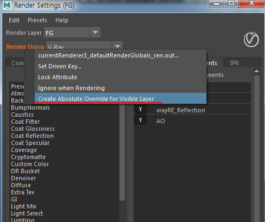The height and width of the screenshot is (222, 265).
Task: Open the Help menu
Action: click(x=62, y=20)
